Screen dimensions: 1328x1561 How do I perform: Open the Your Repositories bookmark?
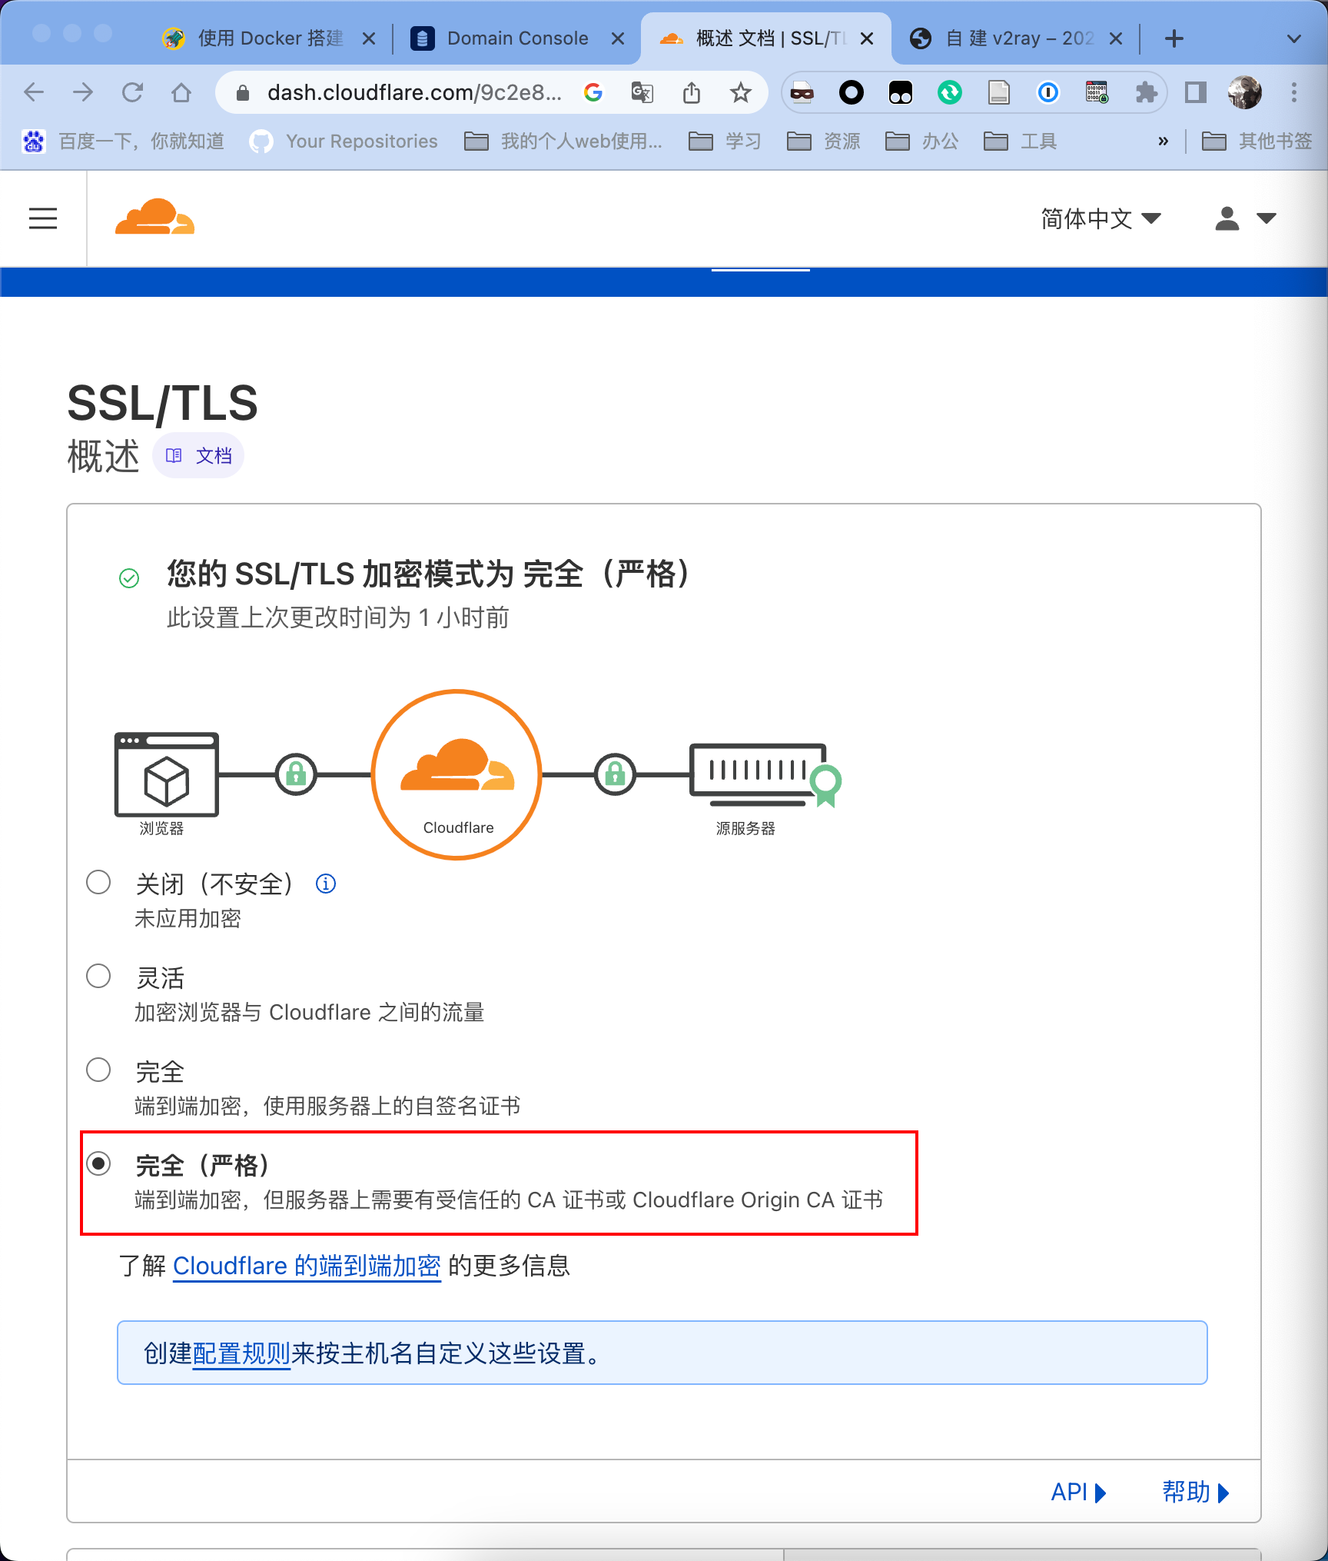coord(344,141)
